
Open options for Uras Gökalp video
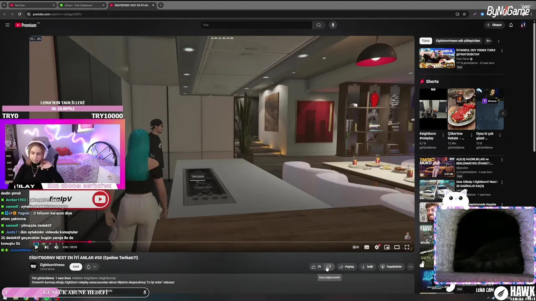coord(502,183)
